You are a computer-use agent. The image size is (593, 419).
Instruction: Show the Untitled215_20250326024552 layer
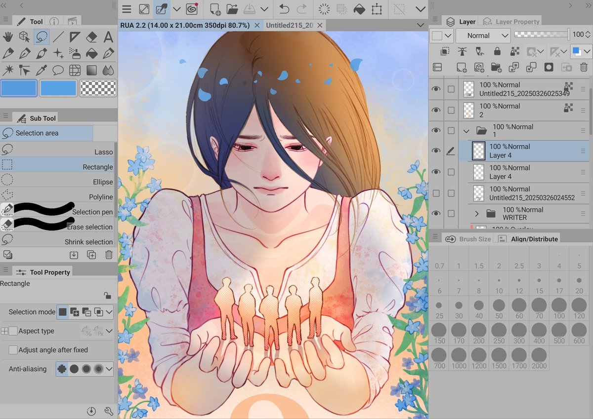436,193
